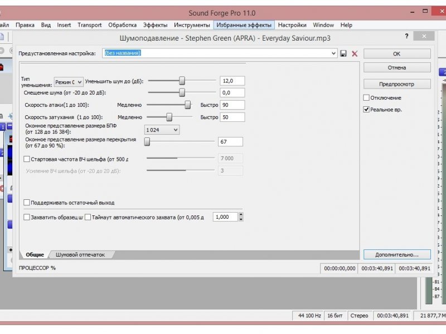446x334 pixels.
Task: Open the Help menu
Action: pyautogui.click(x=346, y=25)
